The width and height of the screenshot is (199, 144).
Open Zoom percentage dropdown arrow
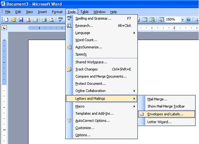click(x=183, y=20)
